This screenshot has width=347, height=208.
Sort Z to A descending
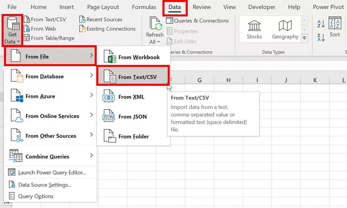pyautogui.click(x=321, y=37)
